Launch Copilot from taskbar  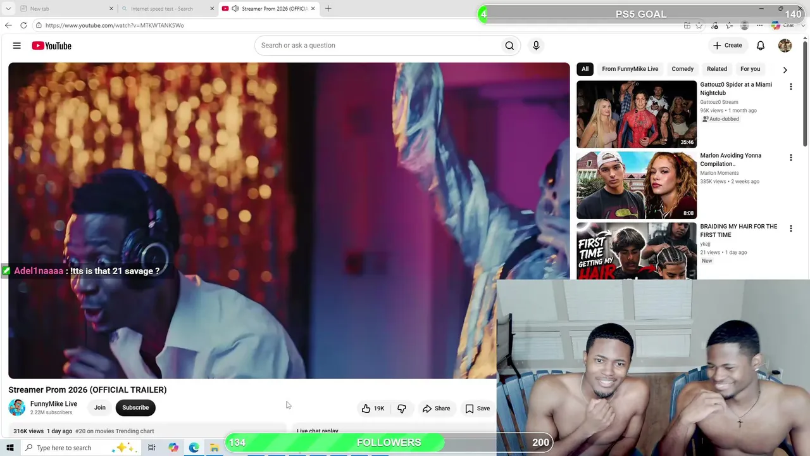(173, 448)
